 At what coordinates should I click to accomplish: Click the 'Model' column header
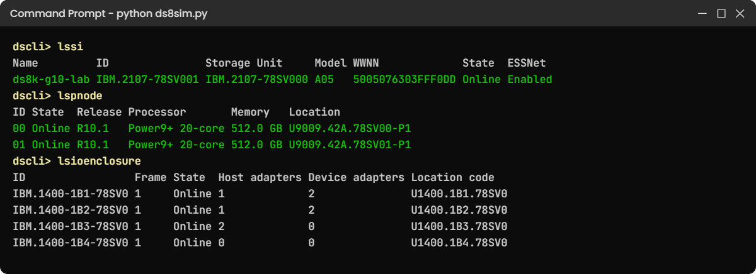click(x=331, y=63)
